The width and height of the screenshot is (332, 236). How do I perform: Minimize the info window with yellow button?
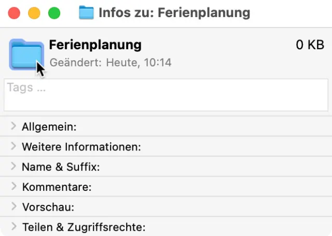pyautogui.click(x=34, y=13)
